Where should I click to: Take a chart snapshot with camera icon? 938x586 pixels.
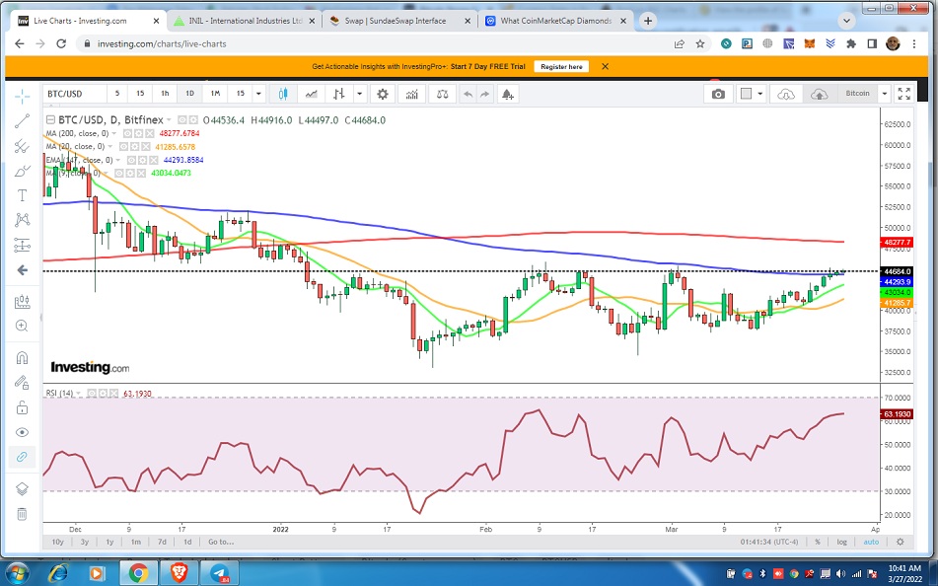718,94
